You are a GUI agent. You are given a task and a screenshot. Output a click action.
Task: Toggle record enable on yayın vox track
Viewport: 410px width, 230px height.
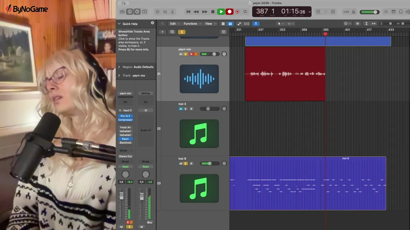click(191, 54)
